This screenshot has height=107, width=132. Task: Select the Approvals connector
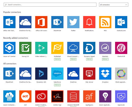[x=121, y=96]
